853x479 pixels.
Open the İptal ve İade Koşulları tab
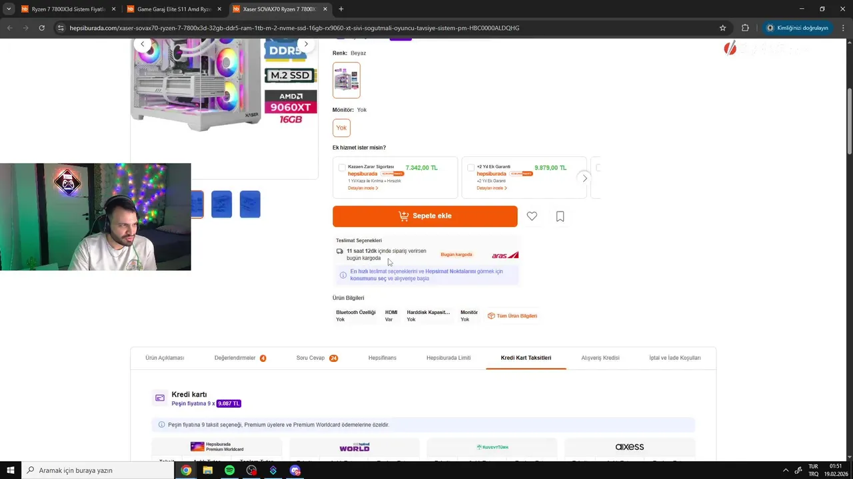pos(675,358)
